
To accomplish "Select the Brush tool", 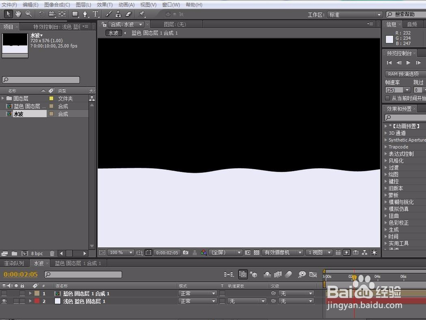I will (108, 14).
